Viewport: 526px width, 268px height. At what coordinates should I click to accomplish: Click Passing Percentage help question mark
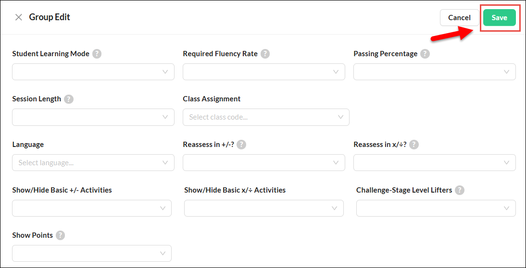tap(425, 54)
